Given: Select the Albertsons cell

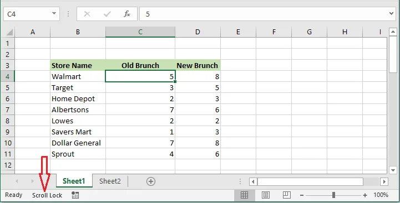Looking at the screenshot, I should pyautogui.click(x=78, y=110).
